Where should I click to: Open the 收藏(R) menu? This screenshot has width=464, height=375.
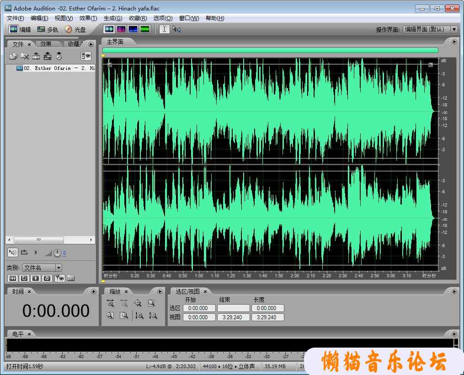coord(138,18)
